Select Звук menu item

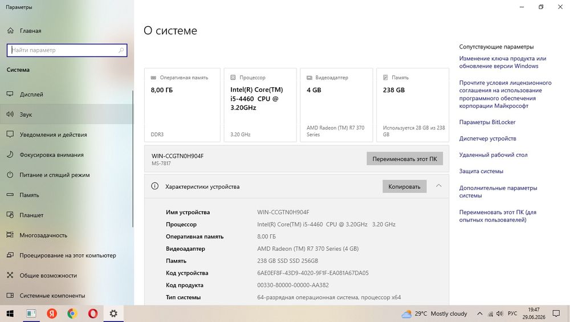coord(66,115)
